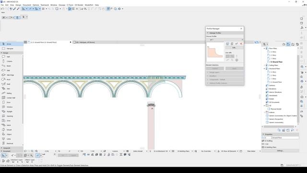307x173 pixels.
Task: Click the Edit button in Profile Manager
Action: pos(234,48)
